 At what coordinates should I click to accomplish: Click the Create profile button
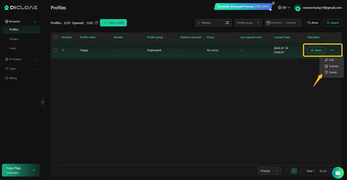click(113, 23)
